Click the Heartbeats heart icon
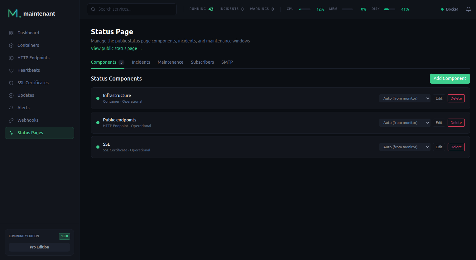Viewport: 476px width, 260px height. tap(11, 70)
